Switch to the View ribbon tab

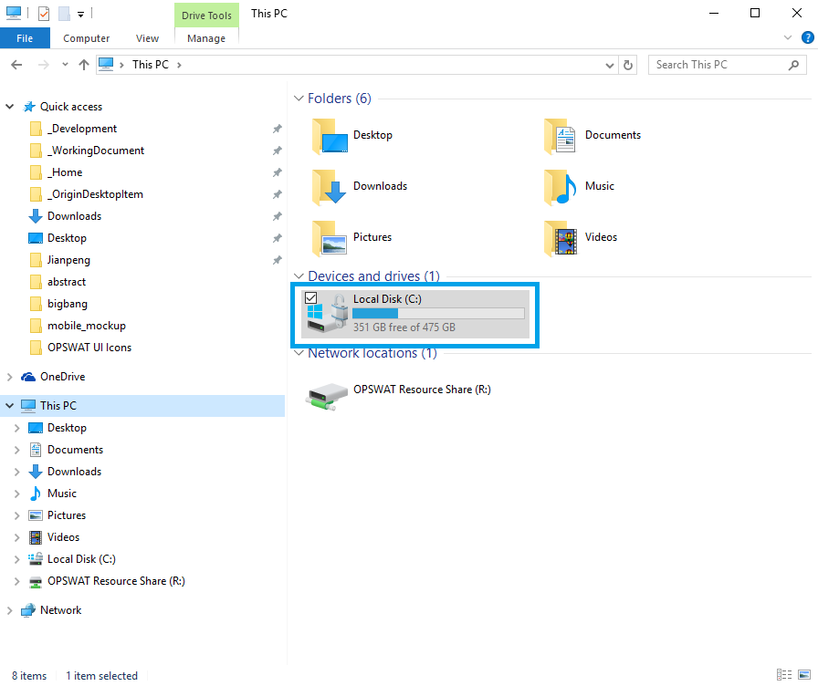pyautogui.click(x=147, y=38)
